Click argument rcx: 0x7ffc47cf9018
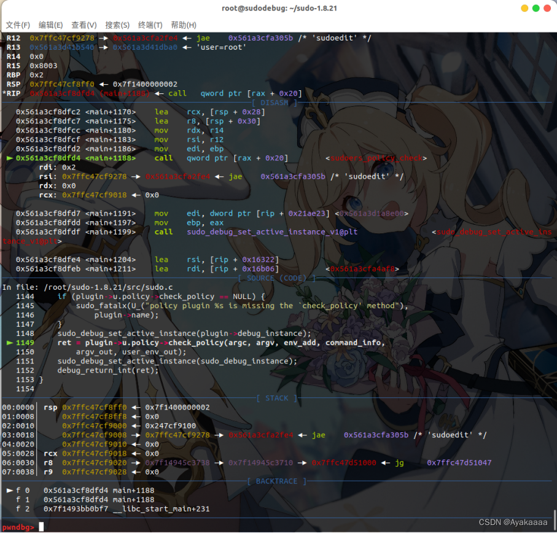Screen dimensions: 557x533 83,195
